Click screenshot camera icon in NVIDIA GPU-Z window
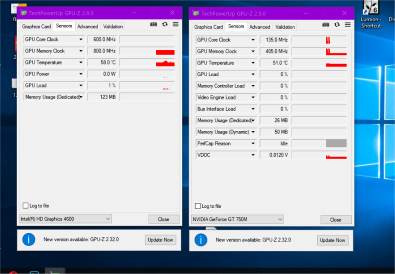Viewport: 395px width, 274px height. pyautogui.click(x=325, y=25)
